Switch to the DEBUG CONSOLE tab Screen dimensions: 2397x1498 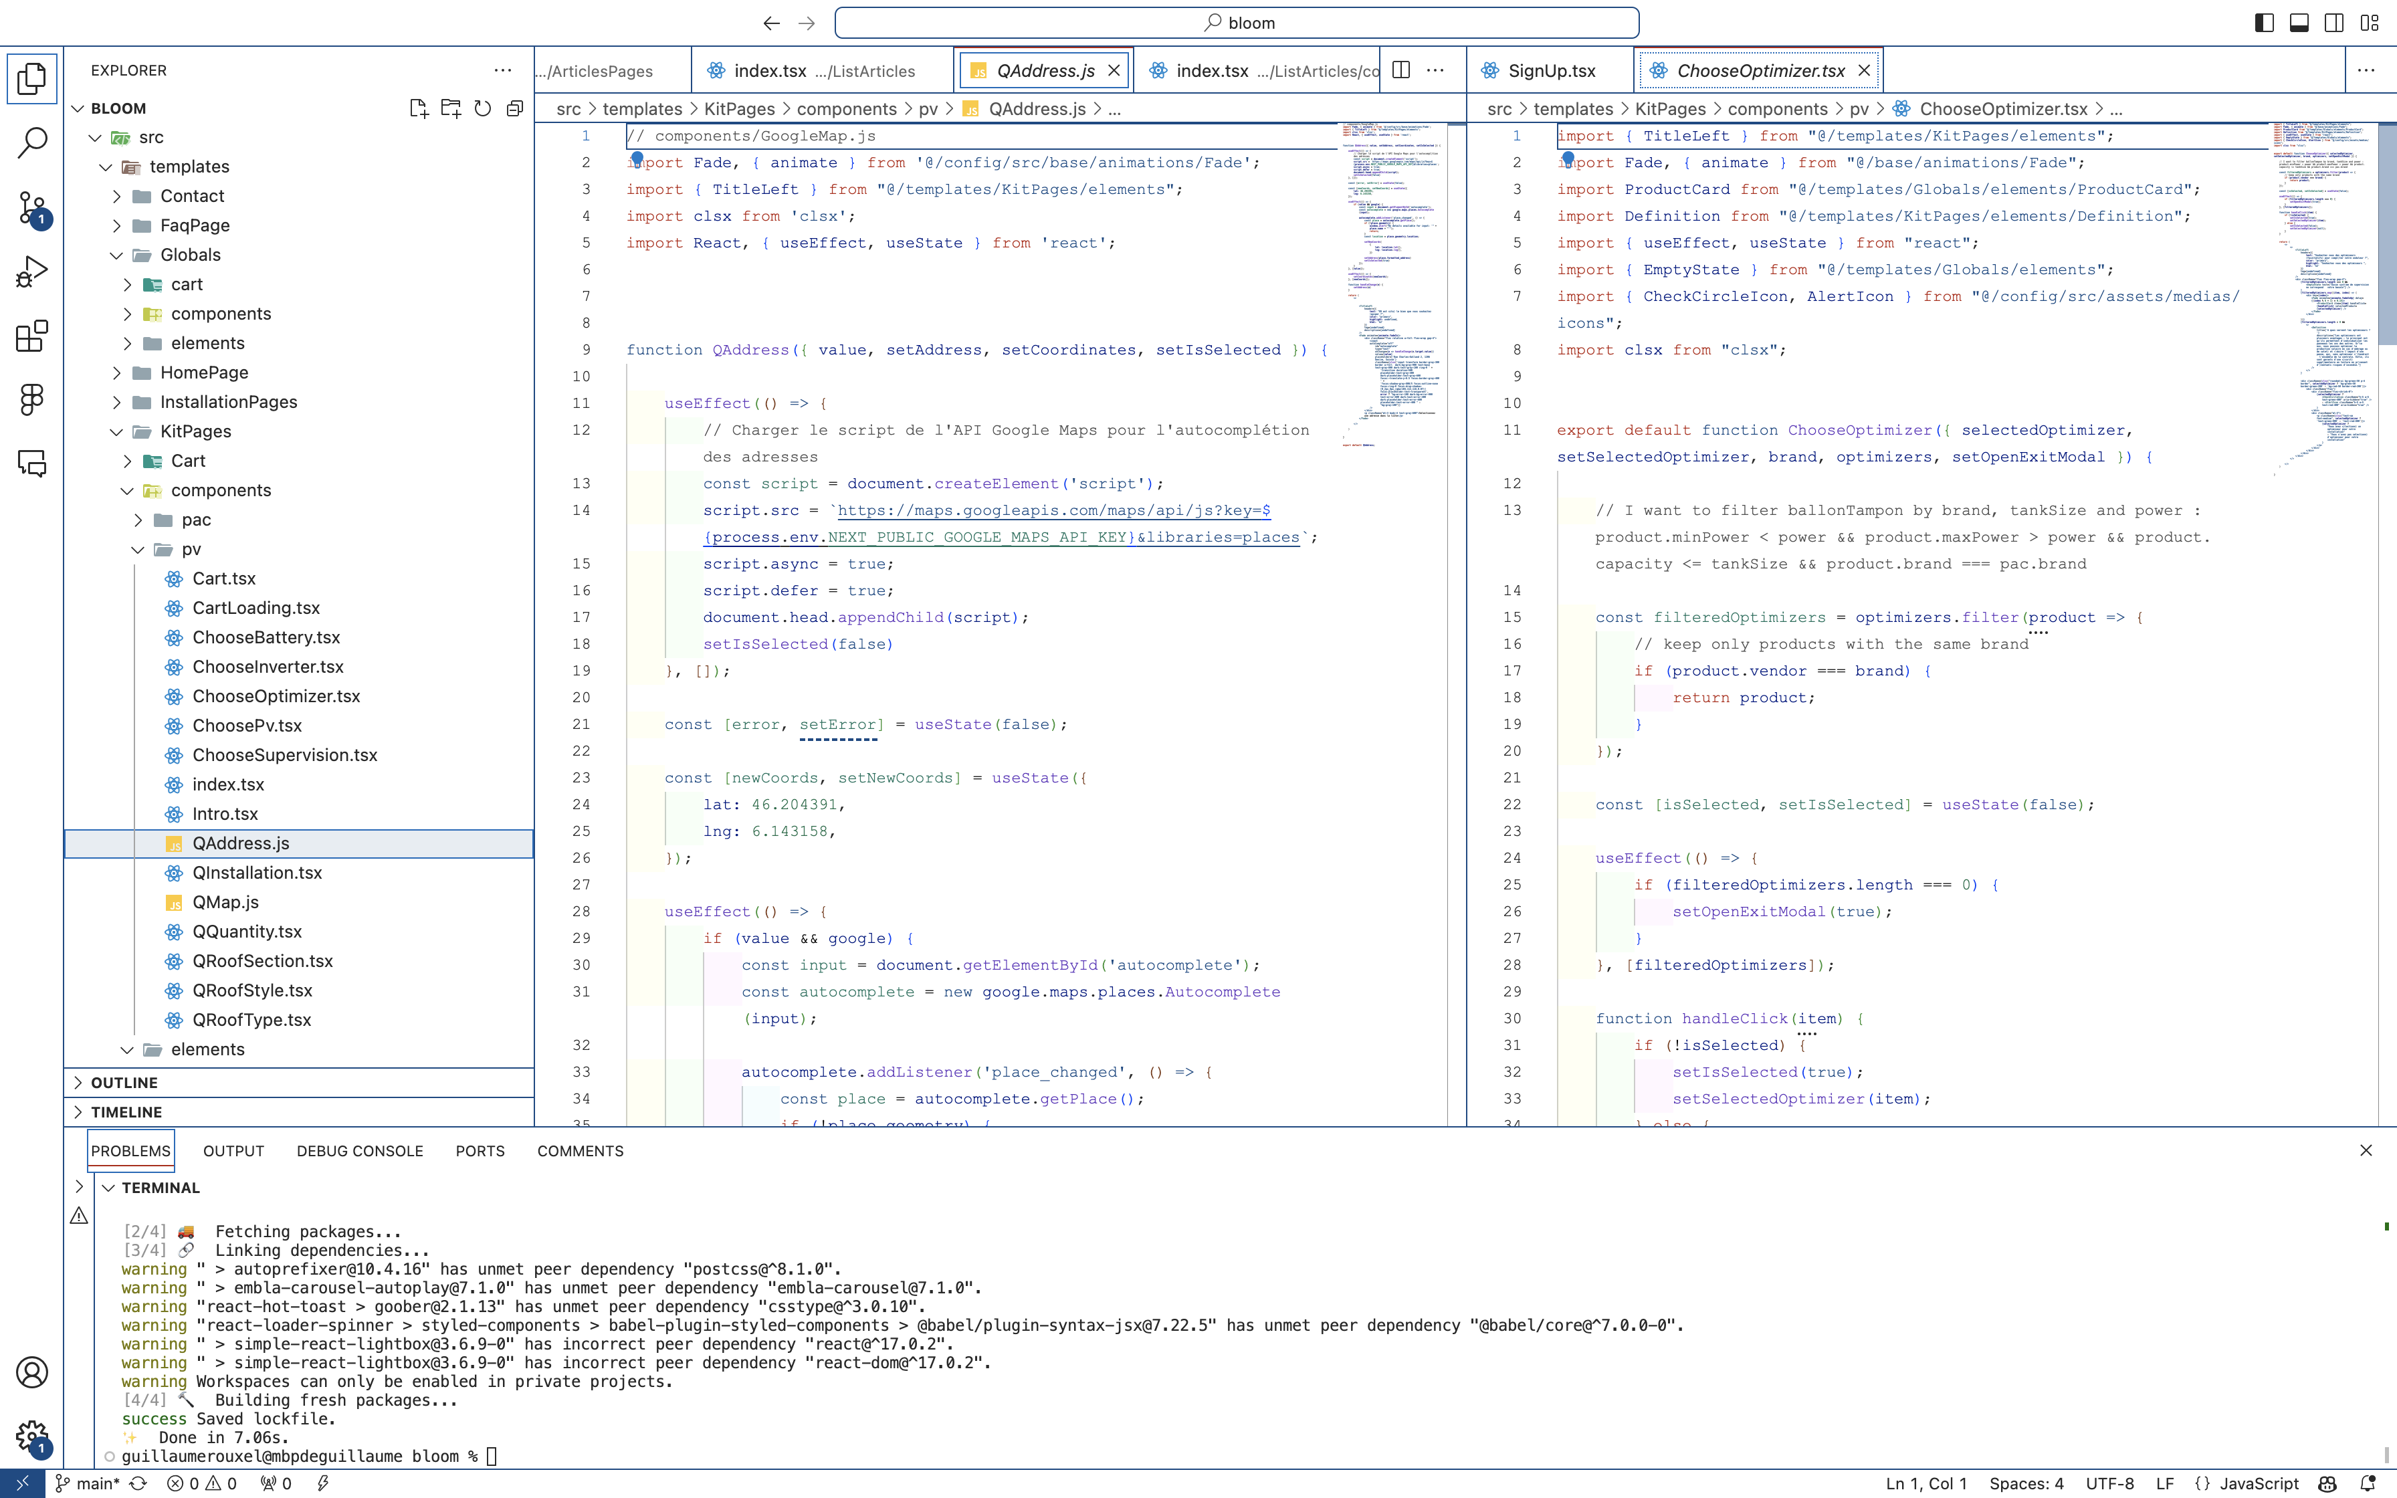360,1150
